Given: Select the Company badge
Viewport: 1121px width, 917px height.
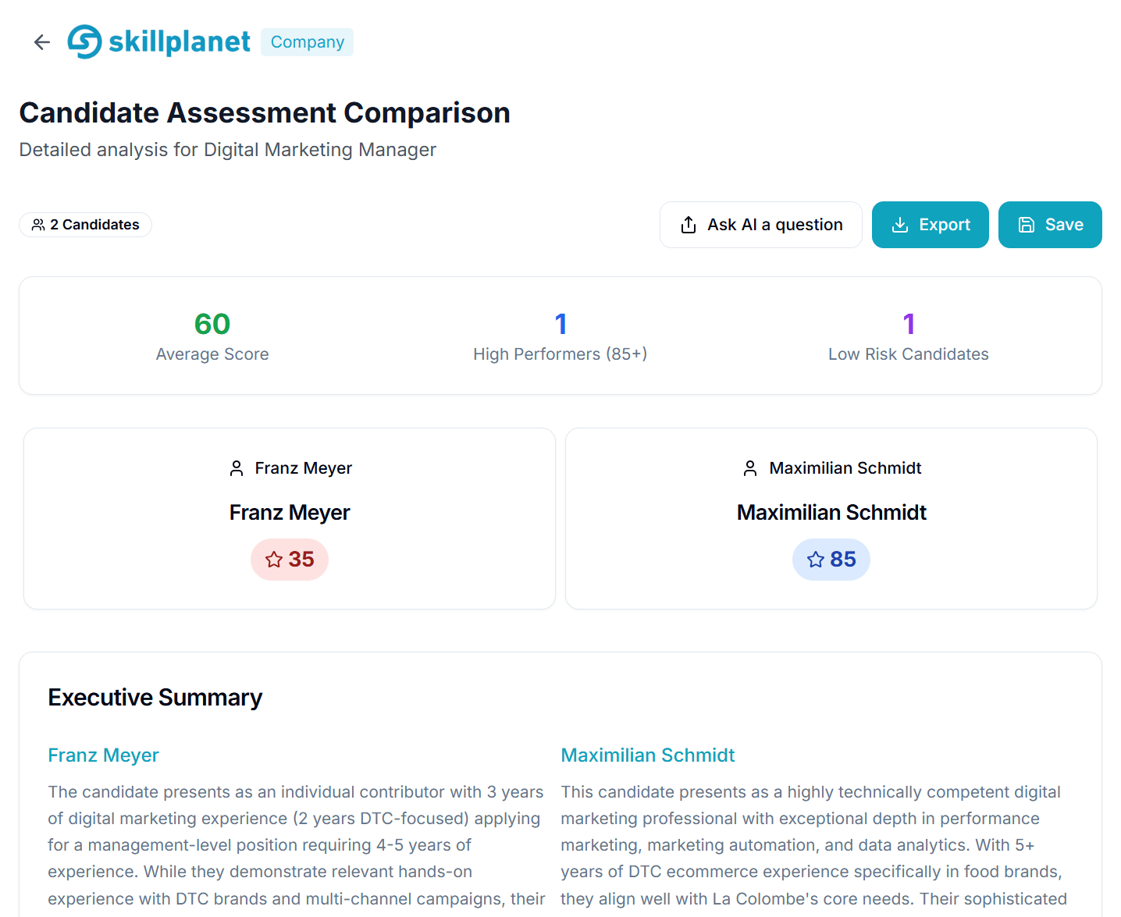Looking at the screenshot, I should pos(307,41).
